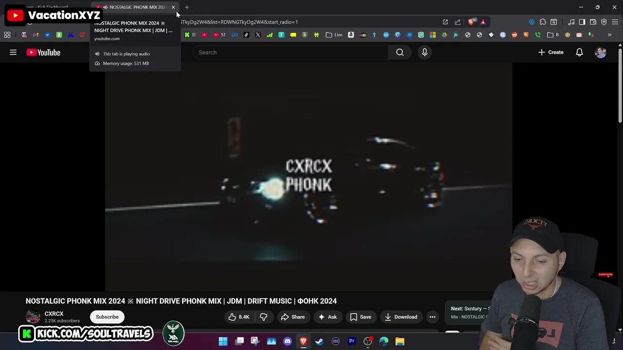
Task: Launch Snipping Tool from the taskbar
Action: coord(255,341)
